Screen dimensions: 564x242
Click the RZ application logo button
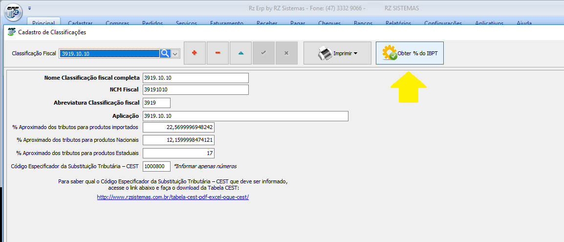pyautogui.click(x=13, y=12)
